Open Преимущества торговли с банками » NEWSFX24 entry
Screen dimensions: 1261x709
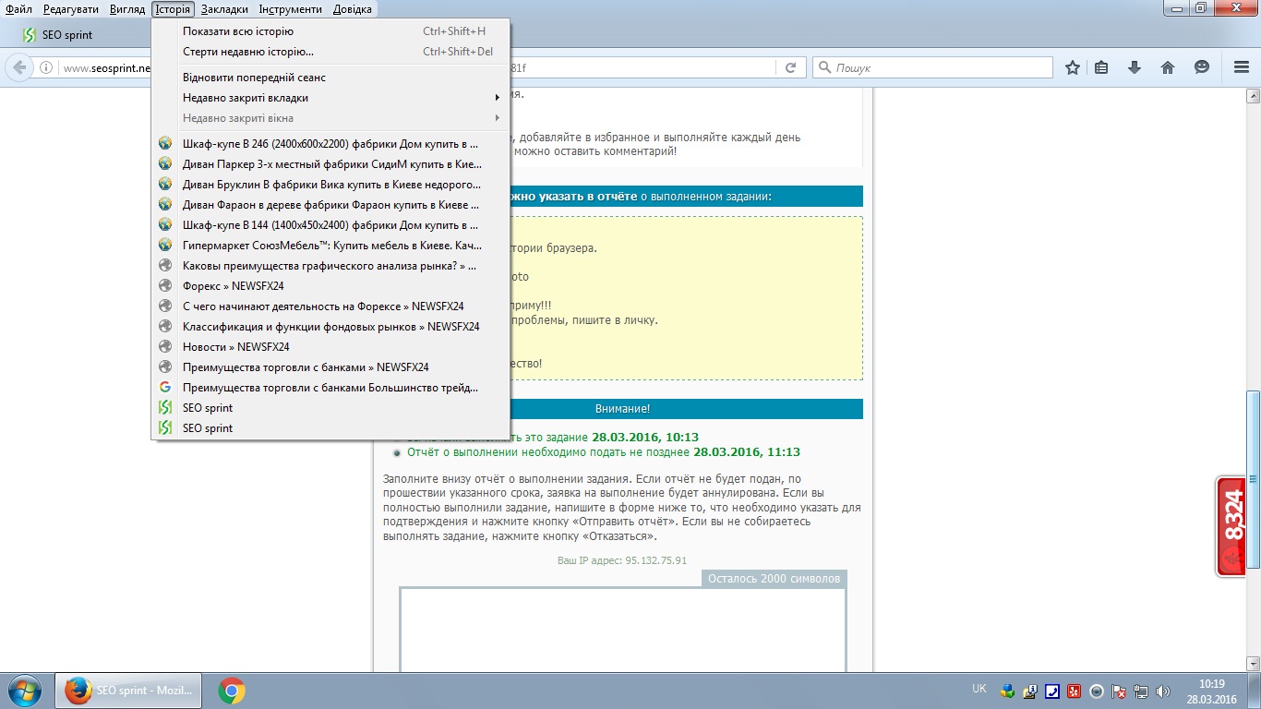click(330, 367)
